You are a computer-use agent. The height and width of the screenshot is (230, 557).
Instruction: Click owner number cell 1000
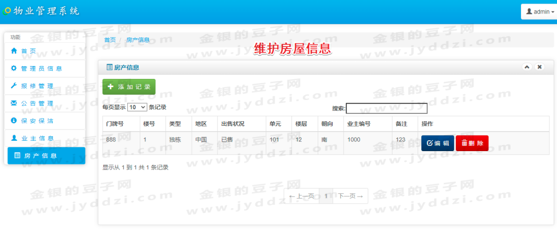tap(368, 143)
